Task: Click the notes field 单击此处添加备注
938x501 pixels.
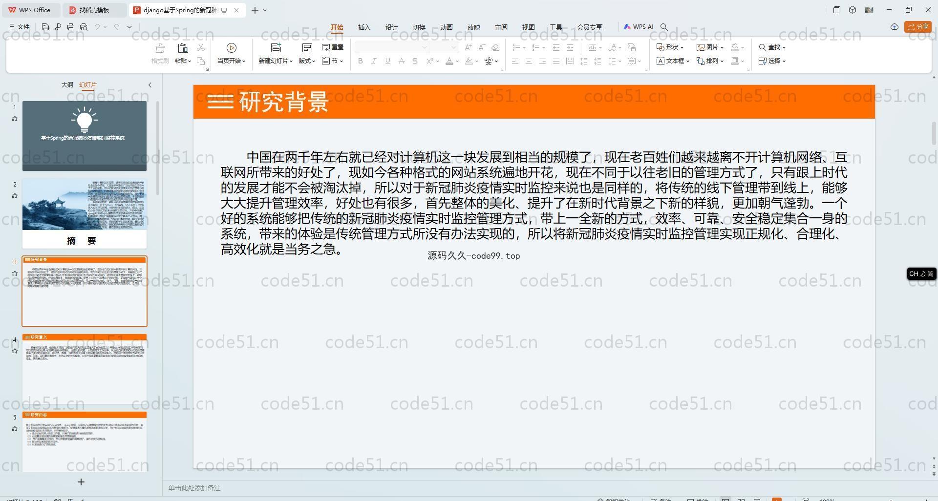Action: tap(194, 488)
